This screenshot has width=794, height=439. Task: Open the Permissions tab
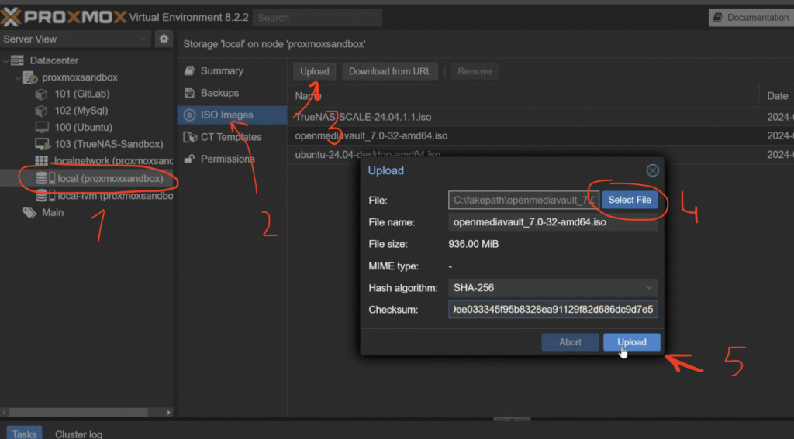coord(232,159)
